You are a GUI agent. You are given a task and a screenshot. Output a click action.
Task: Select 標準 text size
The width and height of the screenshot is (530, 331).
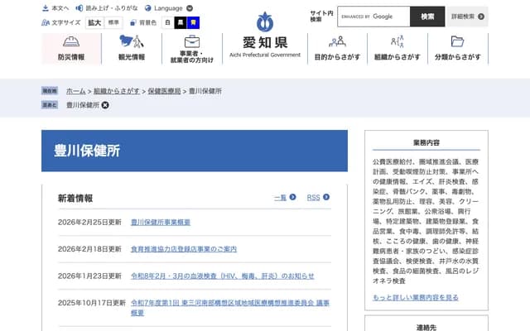point(113,22)
